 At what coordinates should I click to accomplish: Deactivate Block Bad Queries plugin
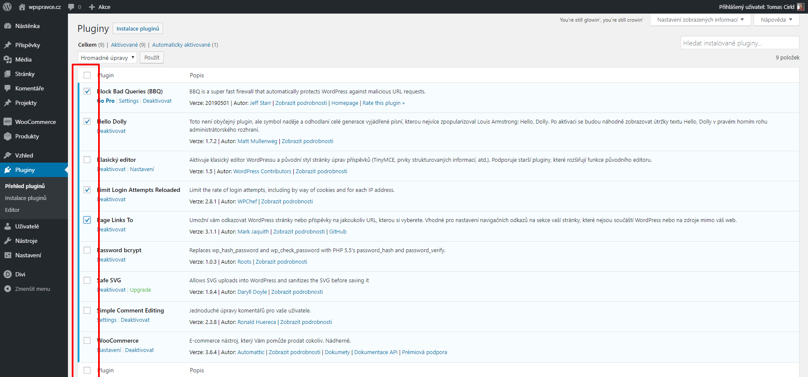click(x=158, y=101)
